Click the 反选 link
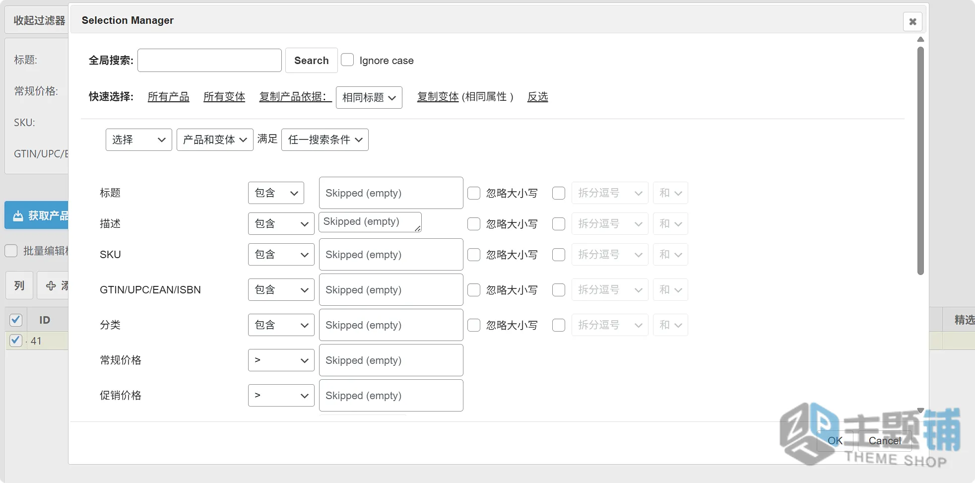This screenshot has height=483, width=975. 537,97
